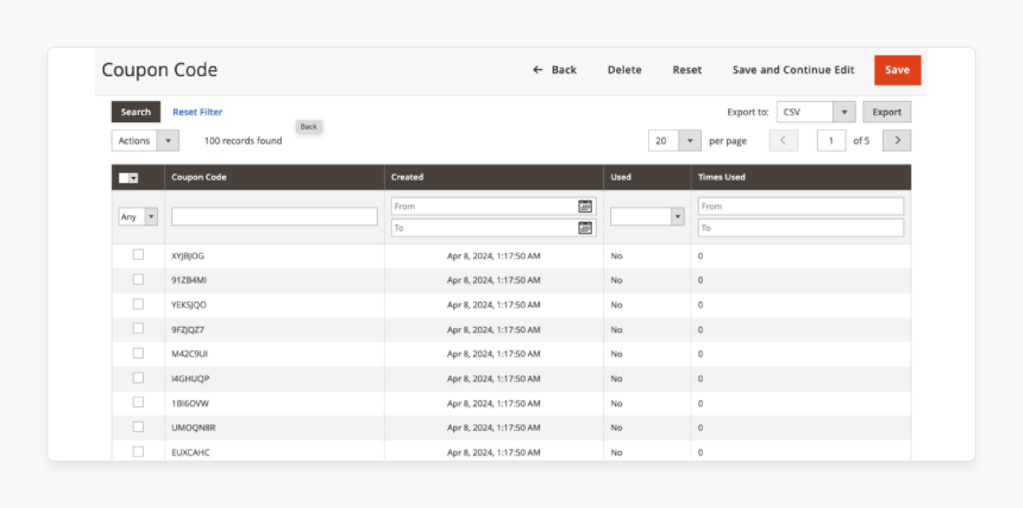1023x508 pixels.
Task: Click the 100 records found text
Action: tap(243, 141)
